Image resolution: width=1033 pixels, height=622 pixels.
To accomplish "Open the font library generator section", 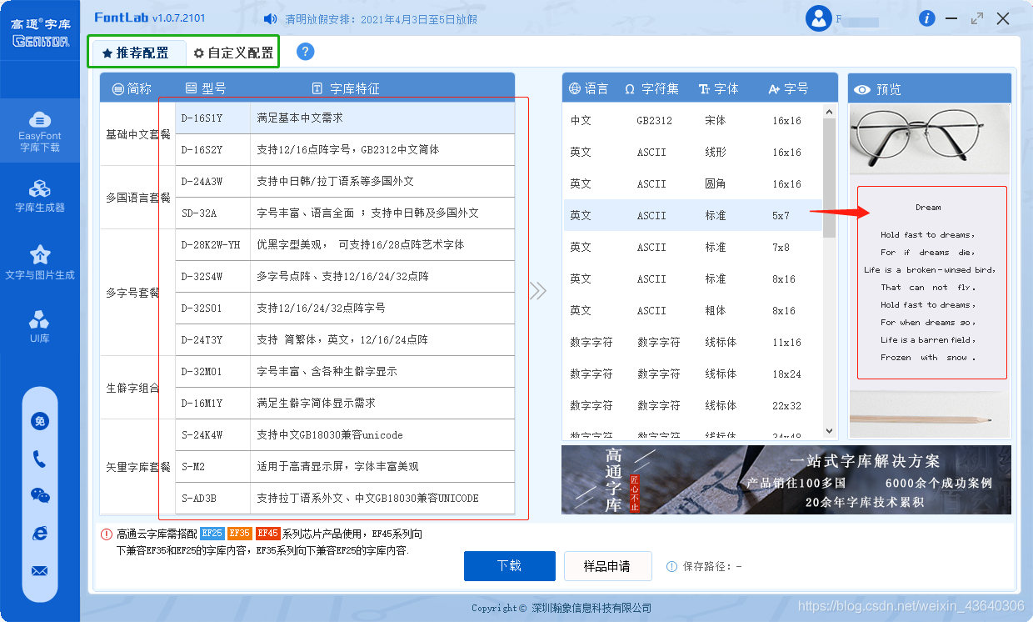I will (x=40, y=196).
